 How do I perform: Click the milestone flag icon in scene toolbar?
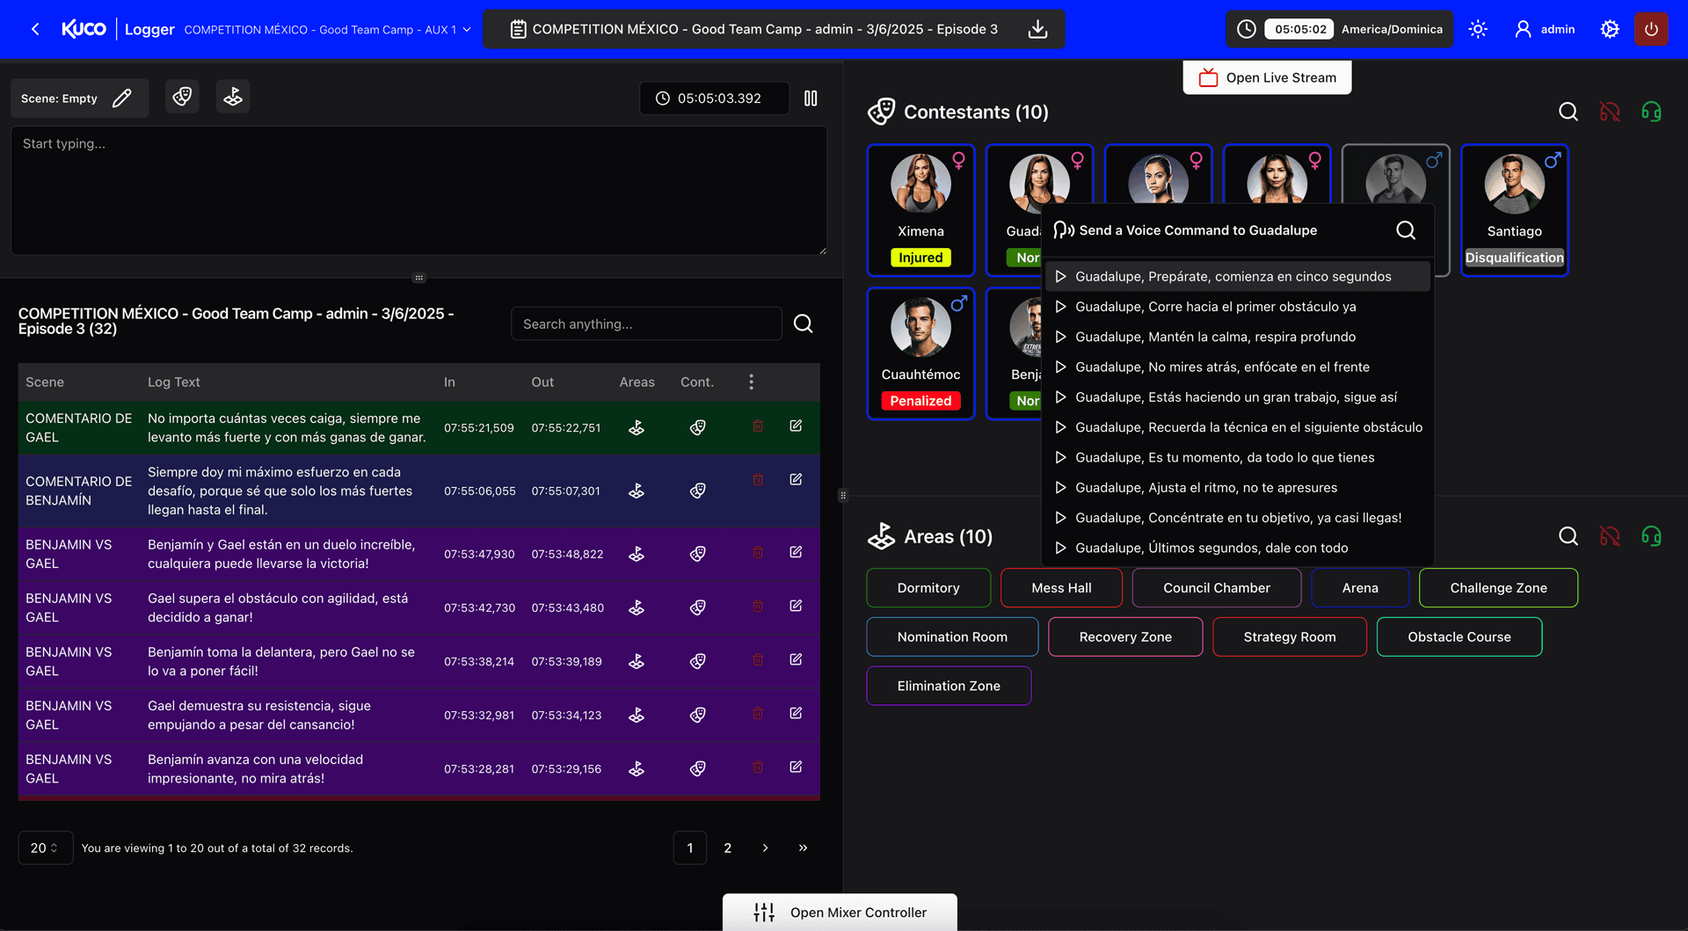[x=232, y=97]
